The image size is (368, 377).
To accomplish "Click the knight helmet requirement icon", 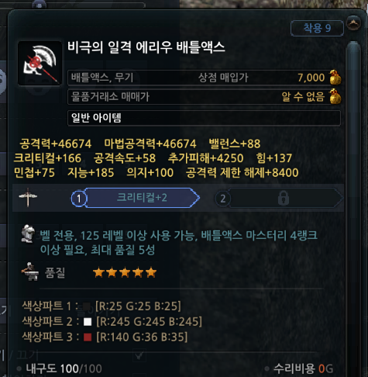I will coord(28,233).
